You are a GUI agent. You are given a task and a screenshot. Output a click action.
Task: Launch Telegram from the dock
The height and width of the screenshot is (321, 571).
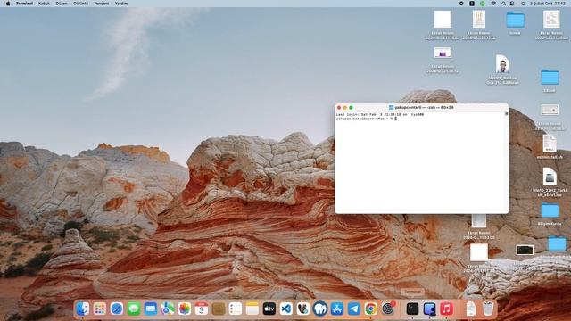tap(354, 309)
